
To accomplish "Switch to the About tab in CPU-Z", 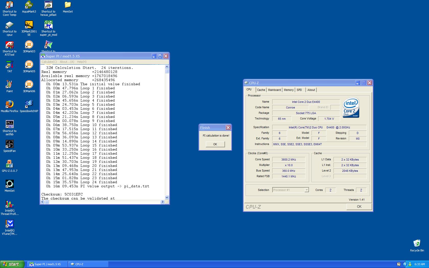I will click(x=311, y=90).
